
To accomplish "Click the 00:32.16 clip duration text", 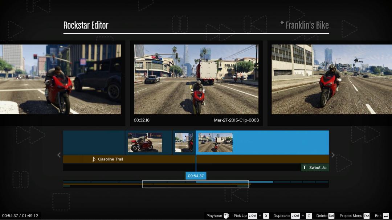I will point(142,120).
